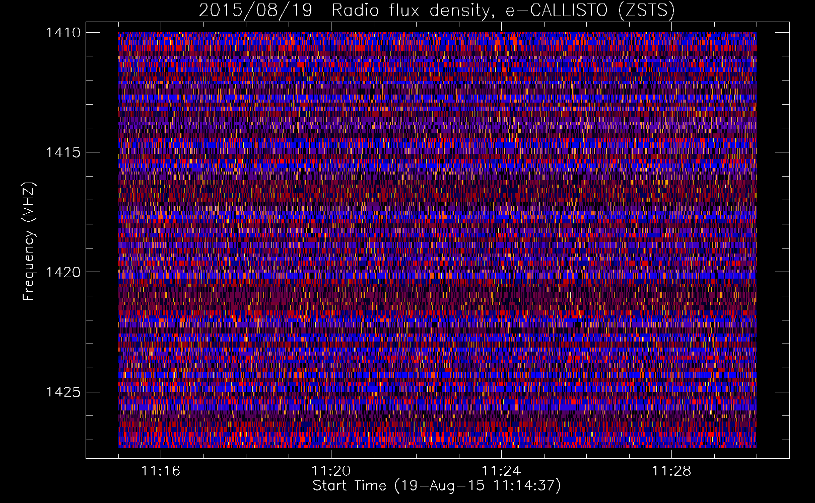This screenshot has width=815, height=503.
Task: Click the 11:20 time axis label
Action: (x=331, y=471)
